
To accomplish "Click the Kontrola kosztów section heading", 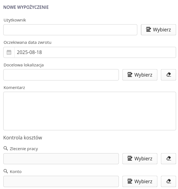I will click(x=23, y=138).
